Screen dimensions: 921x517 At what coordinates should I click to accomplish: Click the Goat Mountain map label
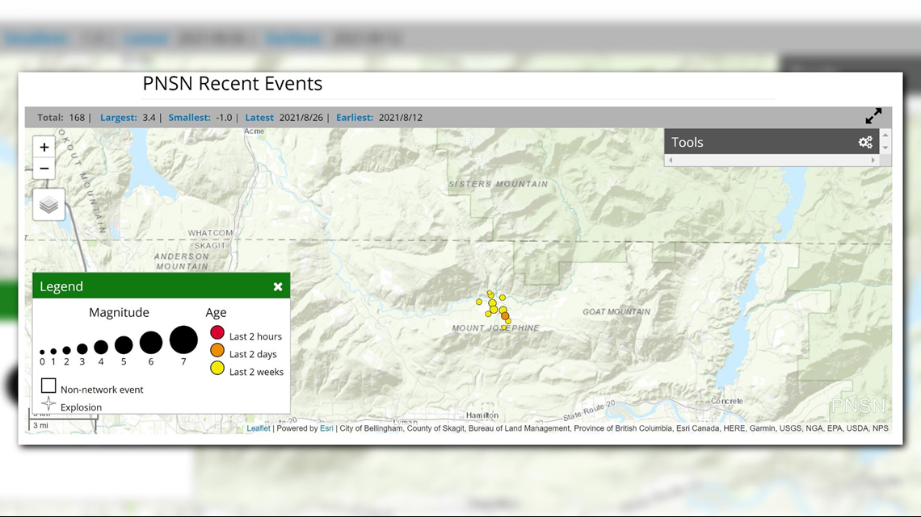pyautogui.click(x=616, y=312)
